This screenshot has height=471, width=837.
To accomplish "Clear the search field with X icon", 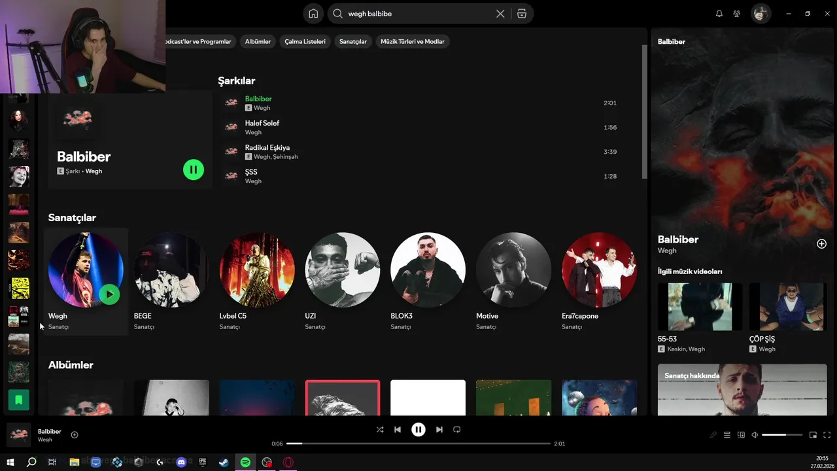I will 500,14.
